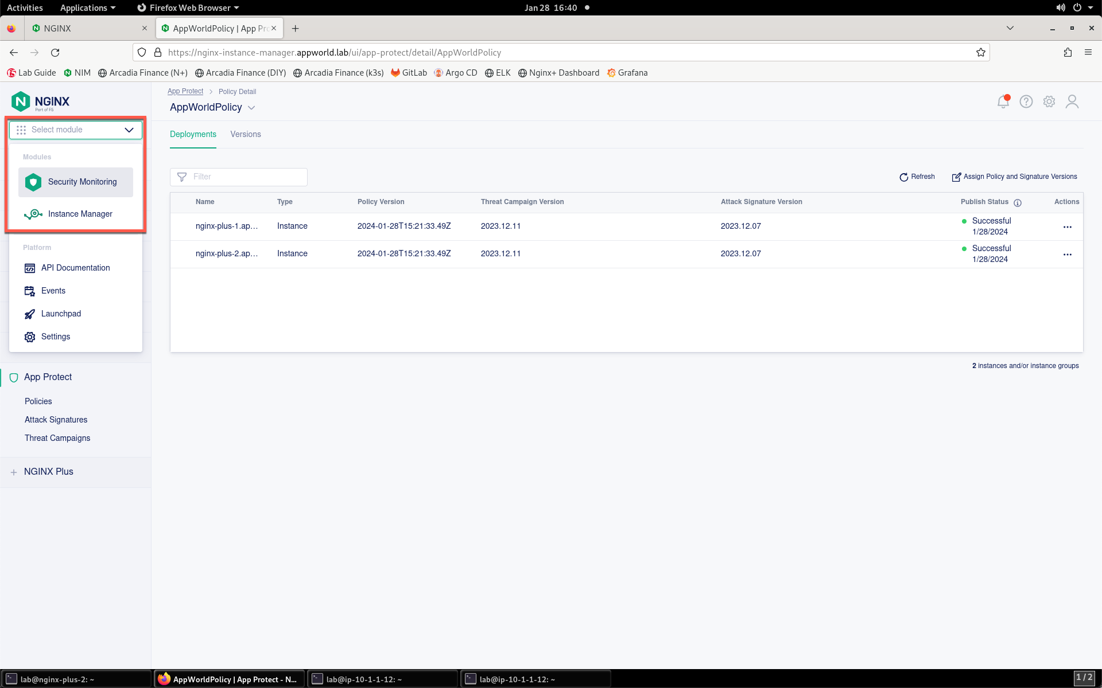Open Threat Campaigns in the sidebar
1102x688 pixels.
coord(57,438)
